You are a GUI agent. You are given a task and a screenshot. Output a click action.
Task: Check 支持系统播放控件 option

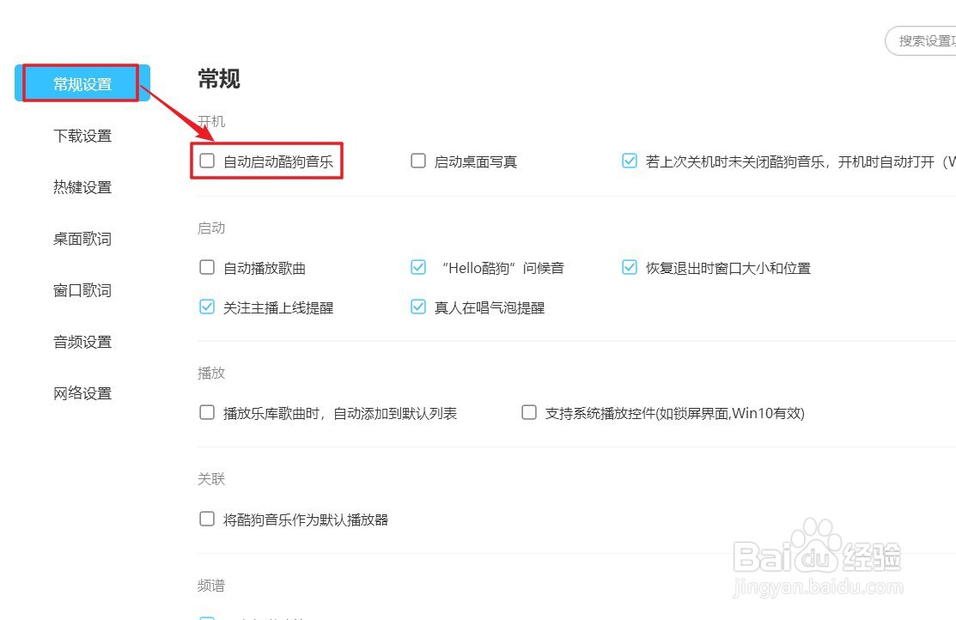(529, 413)
